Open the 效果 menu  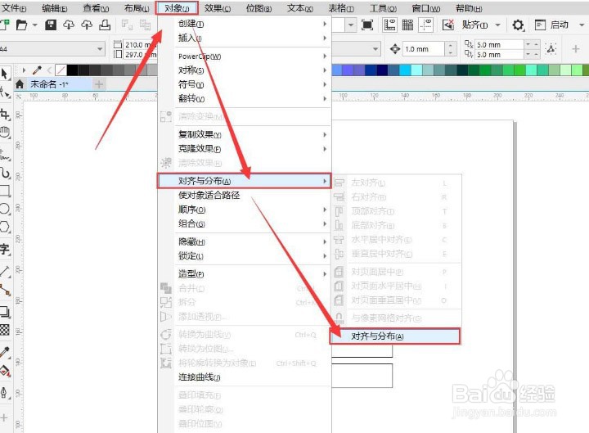218,8
